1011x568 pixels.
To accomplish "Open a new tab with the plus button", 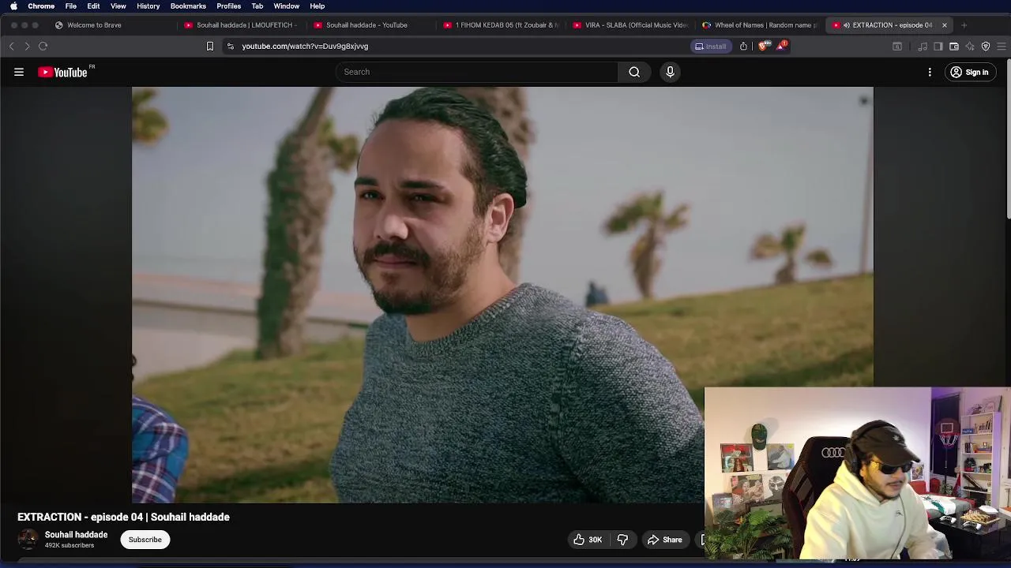I will pos(964,25).
